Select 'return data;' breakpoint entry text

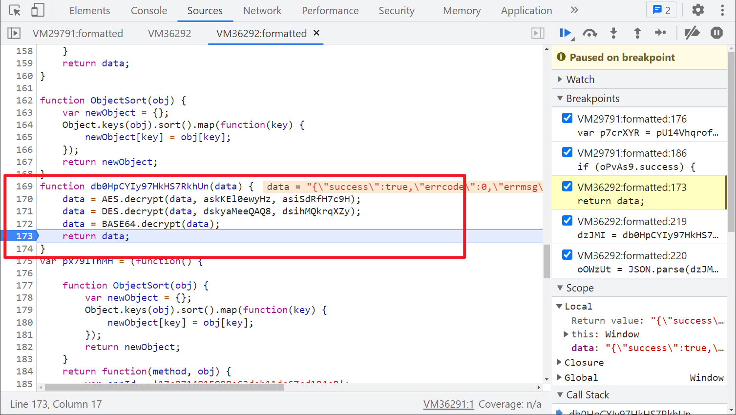[610, 201]
